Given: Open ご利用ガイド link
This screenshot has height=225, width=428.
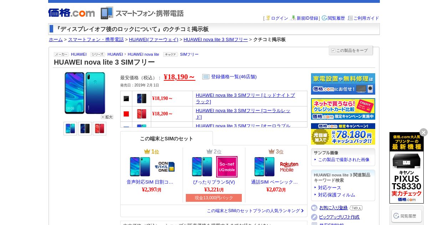Looking at the screenshot, I should coord(366,18).
